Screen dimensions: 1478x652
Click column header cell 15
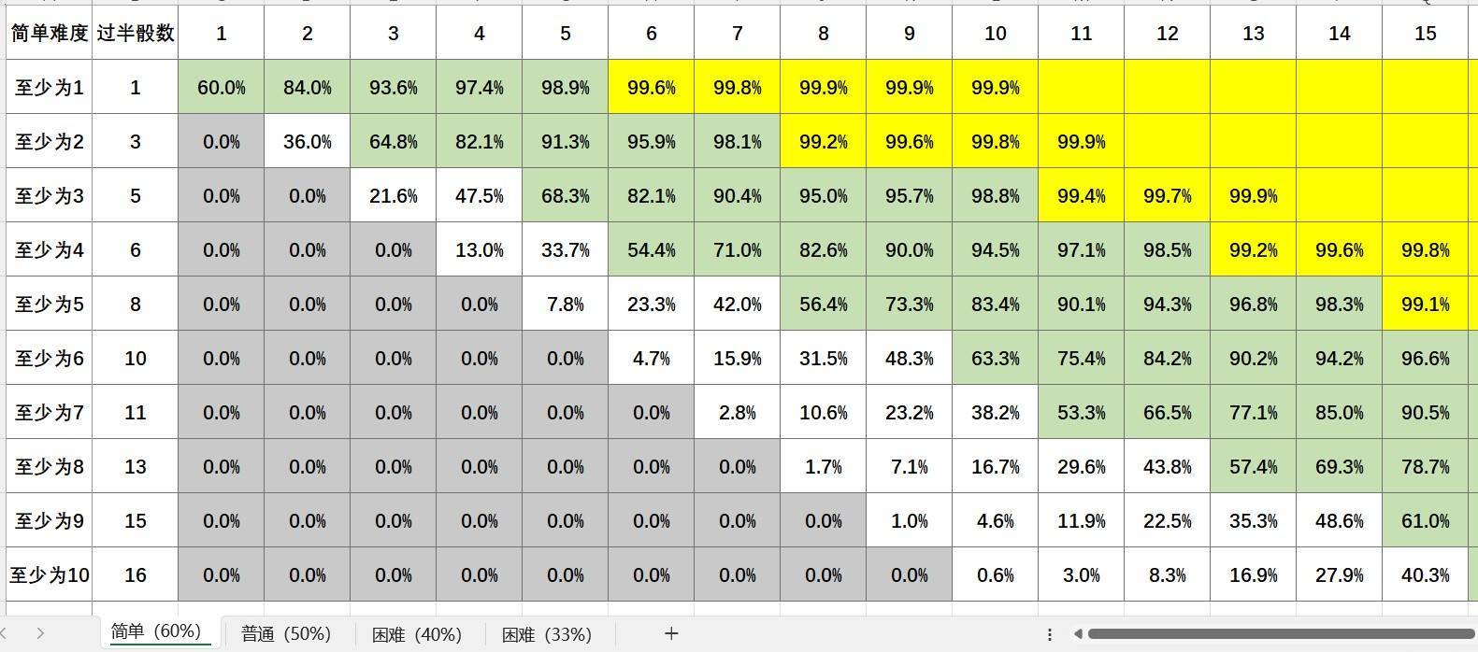click(1425, 34)
